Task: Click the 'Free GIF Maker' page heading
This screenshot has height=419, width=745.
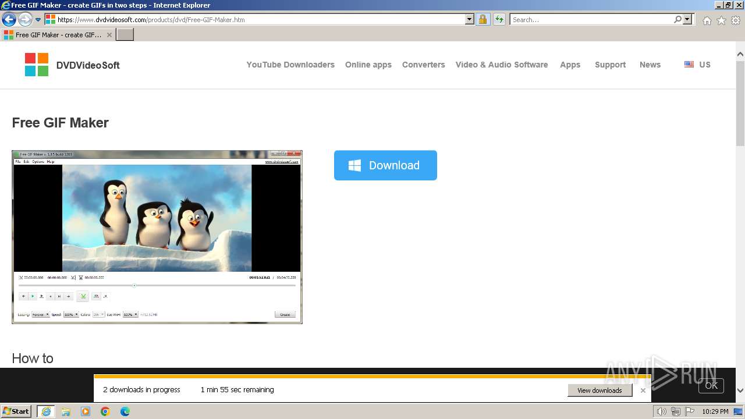Action: coord(61,123)
